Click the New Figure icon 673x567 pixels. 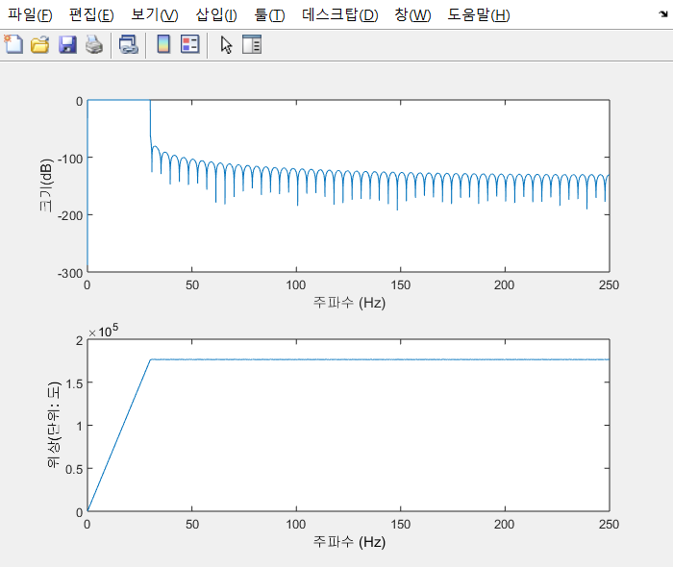pyautogui.click(x=13, y=44)
